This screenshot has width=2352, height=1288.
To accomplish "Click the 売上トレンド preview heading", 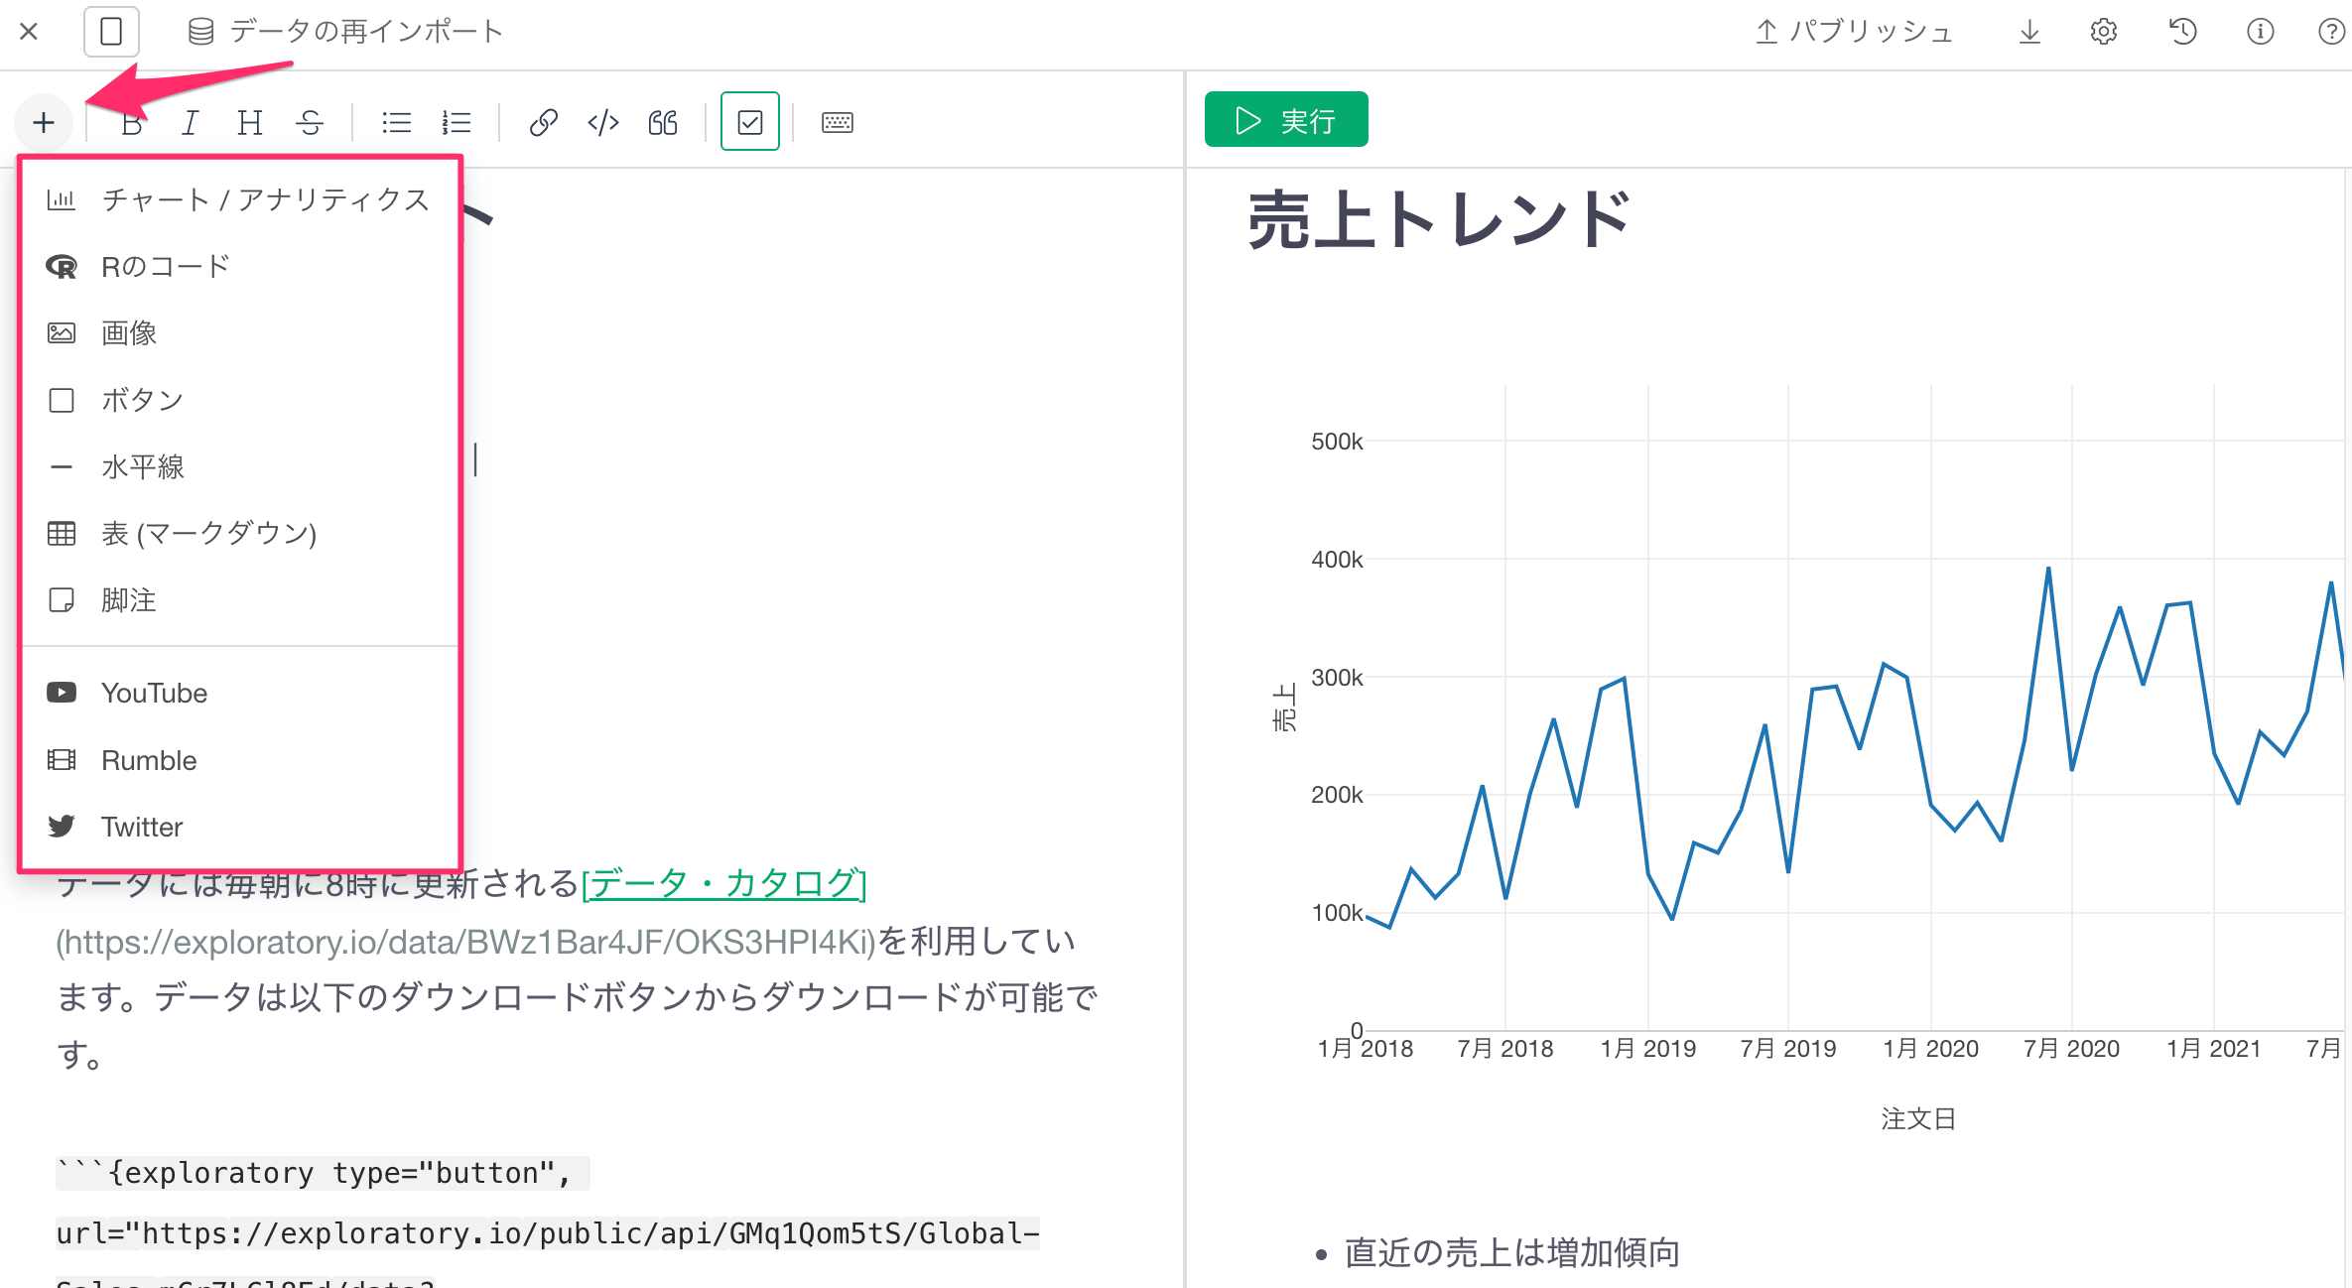I will point(1439,220).
